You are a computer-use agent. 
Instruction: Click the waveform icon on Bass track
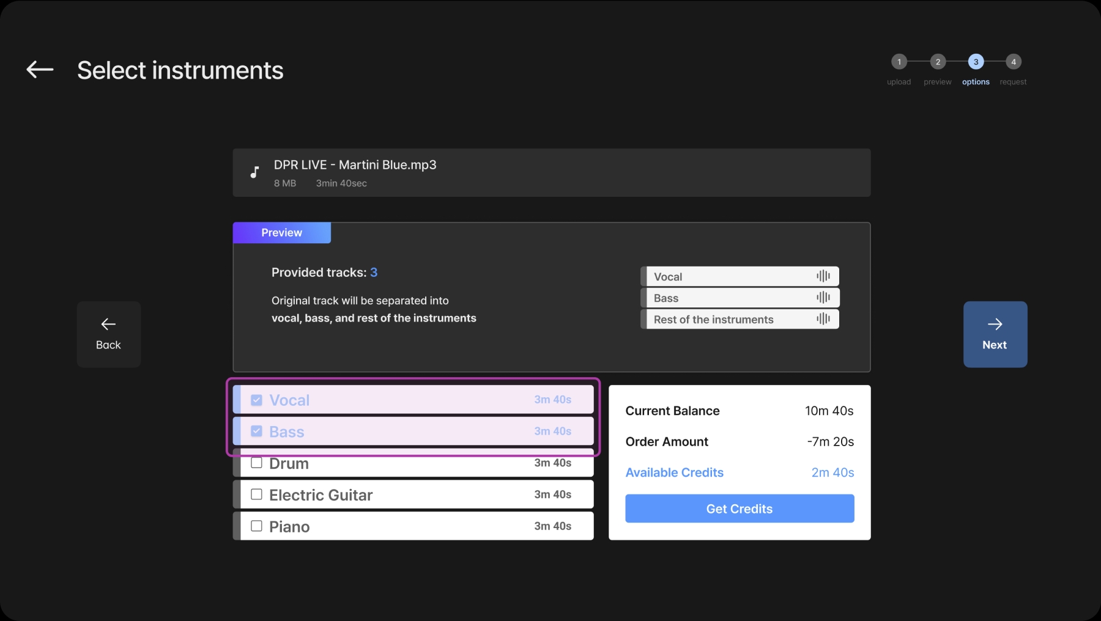click(823, 298)
